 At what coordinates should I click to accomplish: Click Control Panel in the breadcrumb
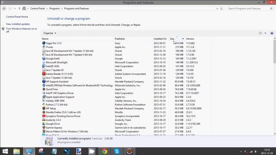pos(38,9)
